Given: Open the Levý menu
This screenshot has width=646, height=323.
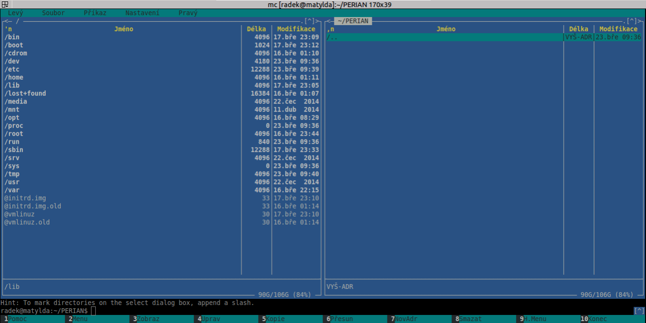Looking at the screenshot, I should pos(15,13).
